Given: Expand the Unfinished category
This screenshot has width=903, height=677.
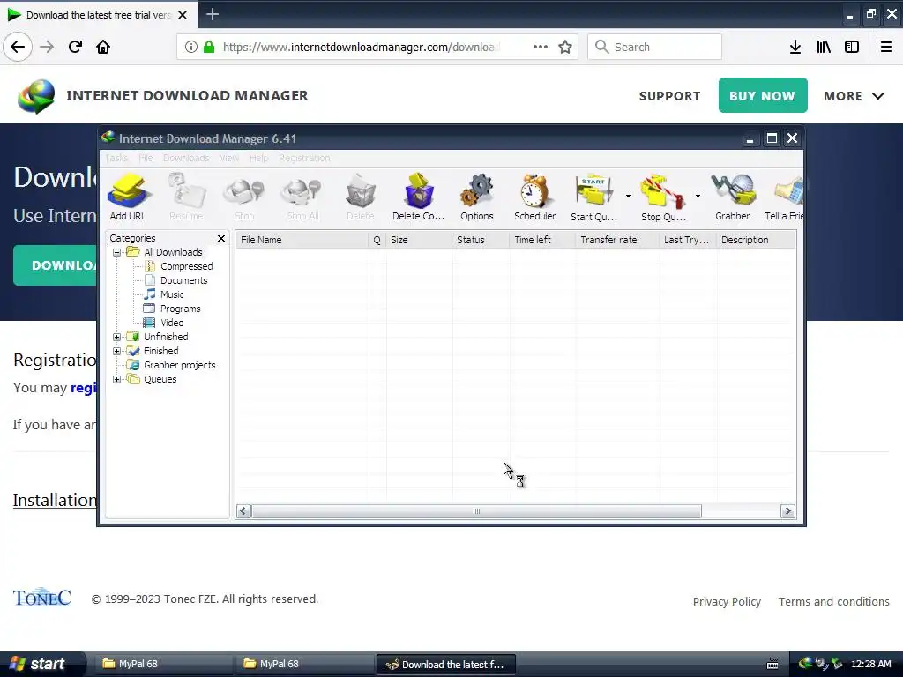Looking at the screenshot, I should (117, 337).
